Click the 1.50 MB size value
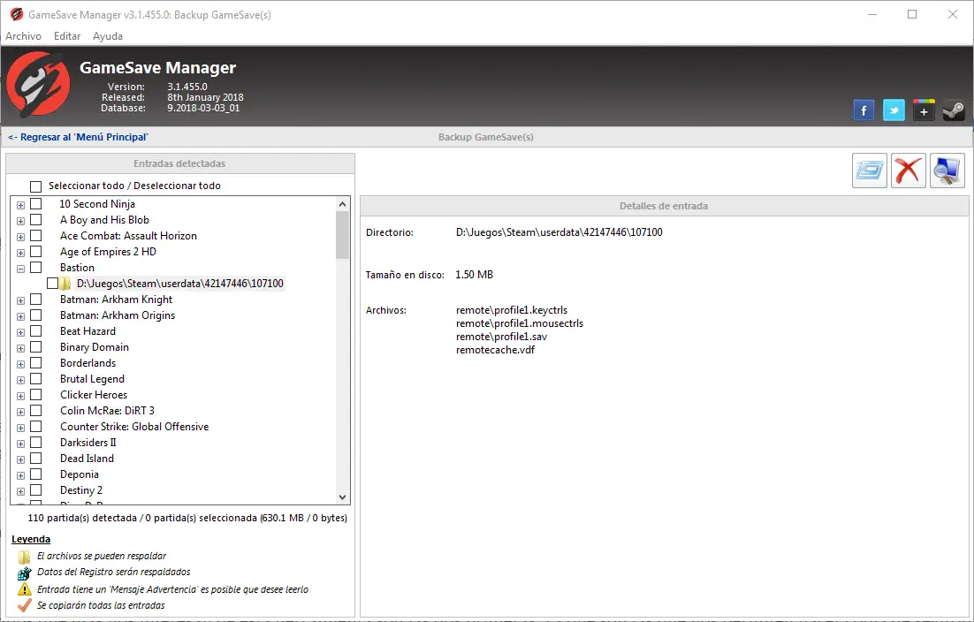This screenshot has width=974, height=622. (474, 275)
